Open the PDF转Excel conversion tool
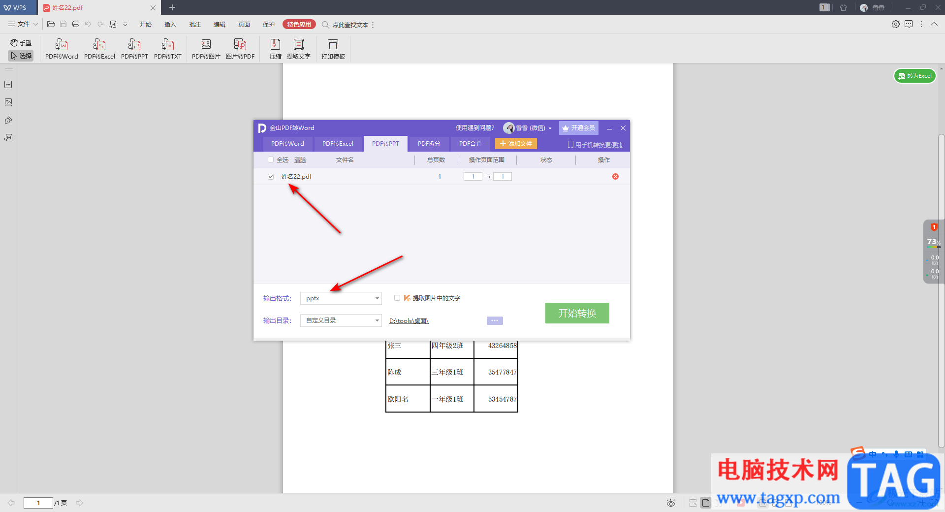 99,49
